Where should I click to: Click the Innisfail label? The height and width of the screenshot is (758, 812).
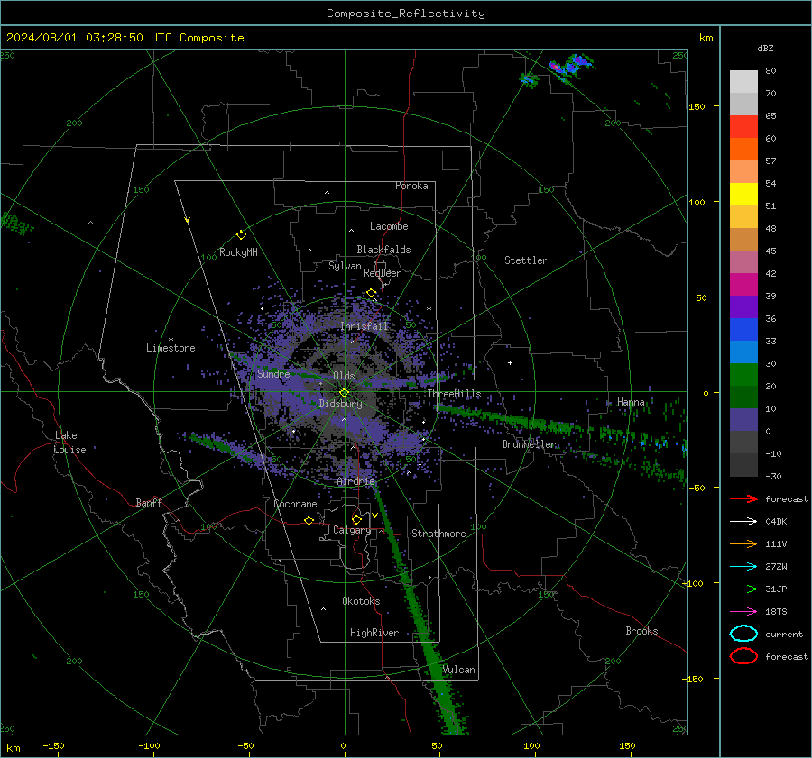click(364, 326)
